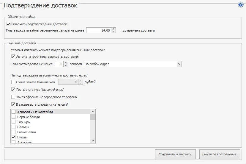Click the 'Общие настройки' group label
Screen dimensions: 246x164
click(x=21, y=17)
